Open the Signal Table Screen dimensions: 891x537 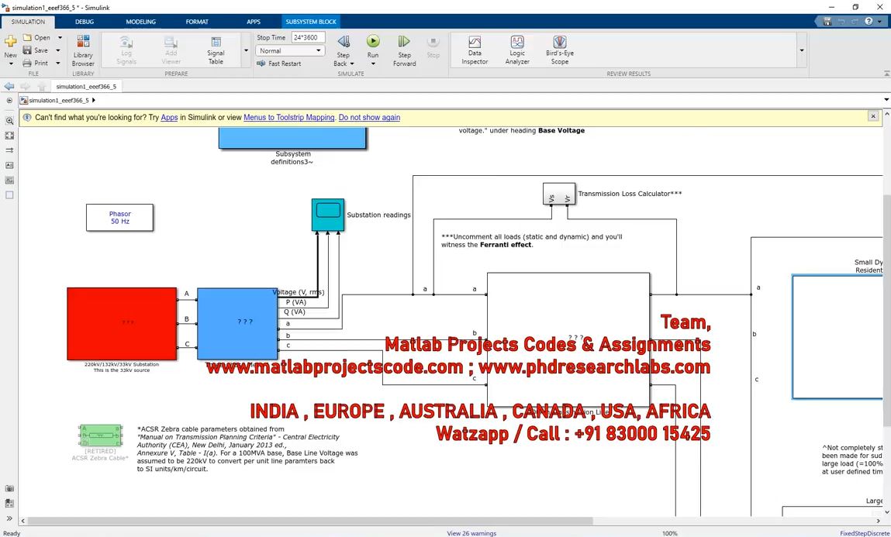click(216, 50)
